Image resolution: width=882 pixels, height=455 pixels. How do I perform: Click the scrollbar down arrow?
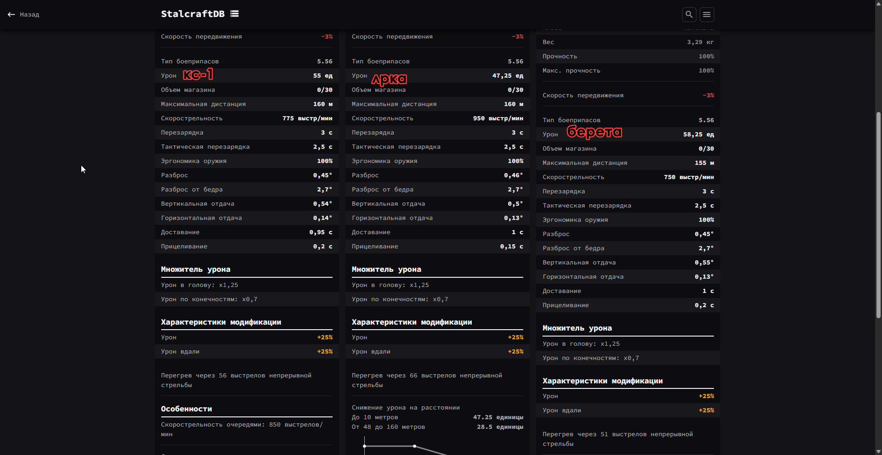click(x=878, y=451)
